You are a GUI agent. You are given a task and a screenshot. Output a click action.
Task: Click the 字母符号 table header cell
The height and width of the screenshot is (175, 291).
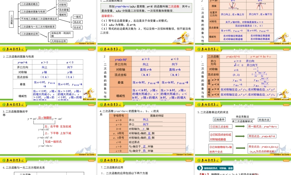(118, 116)
